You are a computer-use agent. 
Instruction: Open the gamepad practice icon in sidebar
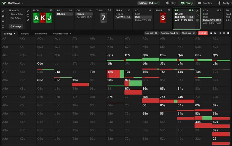3,21
